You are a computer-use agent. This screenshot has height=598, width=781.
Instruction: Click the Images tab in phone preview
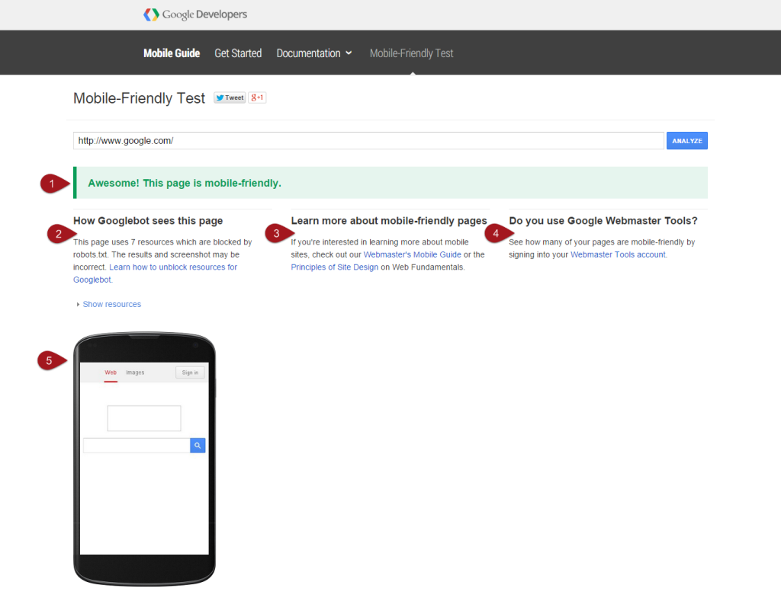135,373
